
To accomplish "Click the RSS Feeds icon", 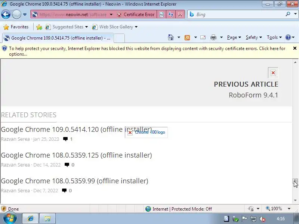I will tap(187, 38).
